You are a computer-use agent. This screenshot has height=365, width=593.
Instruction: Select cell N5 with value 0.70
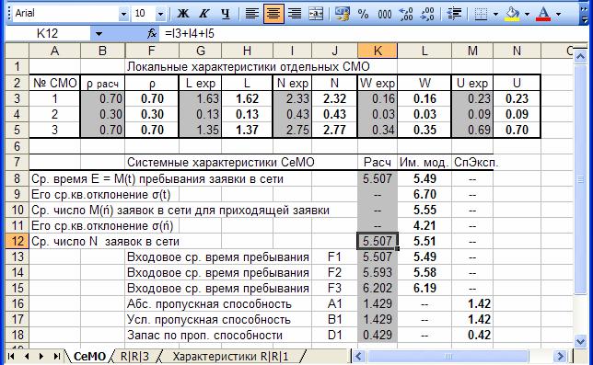pos(517,130)
